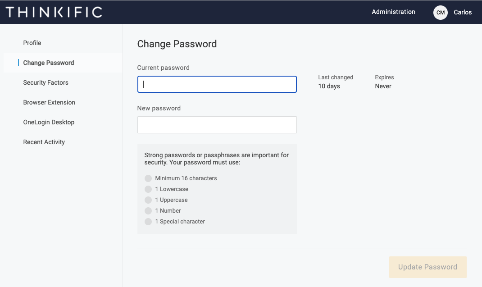The height and width of the screenshot is (287, 482).
Task: Select Change Password in the sidebar
Action: [49, 63]
